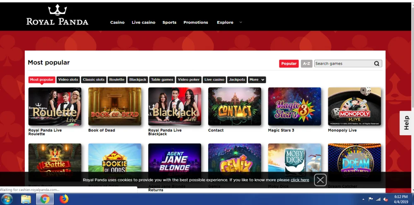This screenshot has height=205, width=414.
Task: Select the Most popular category tab
Action: tap(42, 80)
